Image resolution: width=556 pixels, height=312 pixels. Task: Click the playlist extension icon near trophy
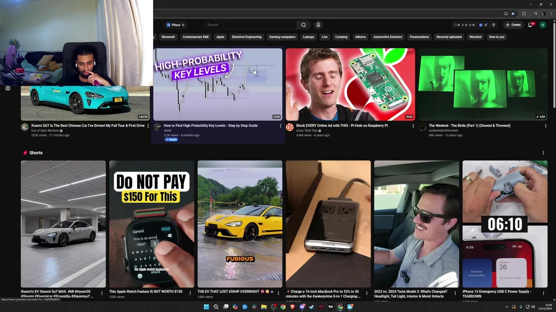tap(486, 25)
